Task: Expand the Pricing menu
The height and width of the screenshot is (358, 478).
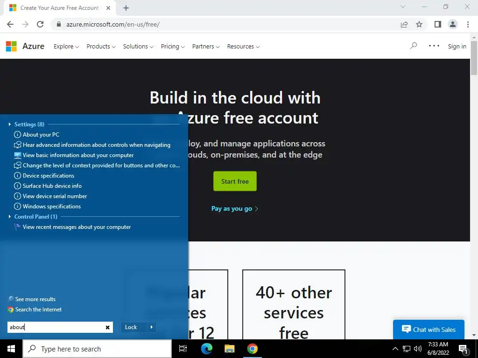Action: [173, 46]
